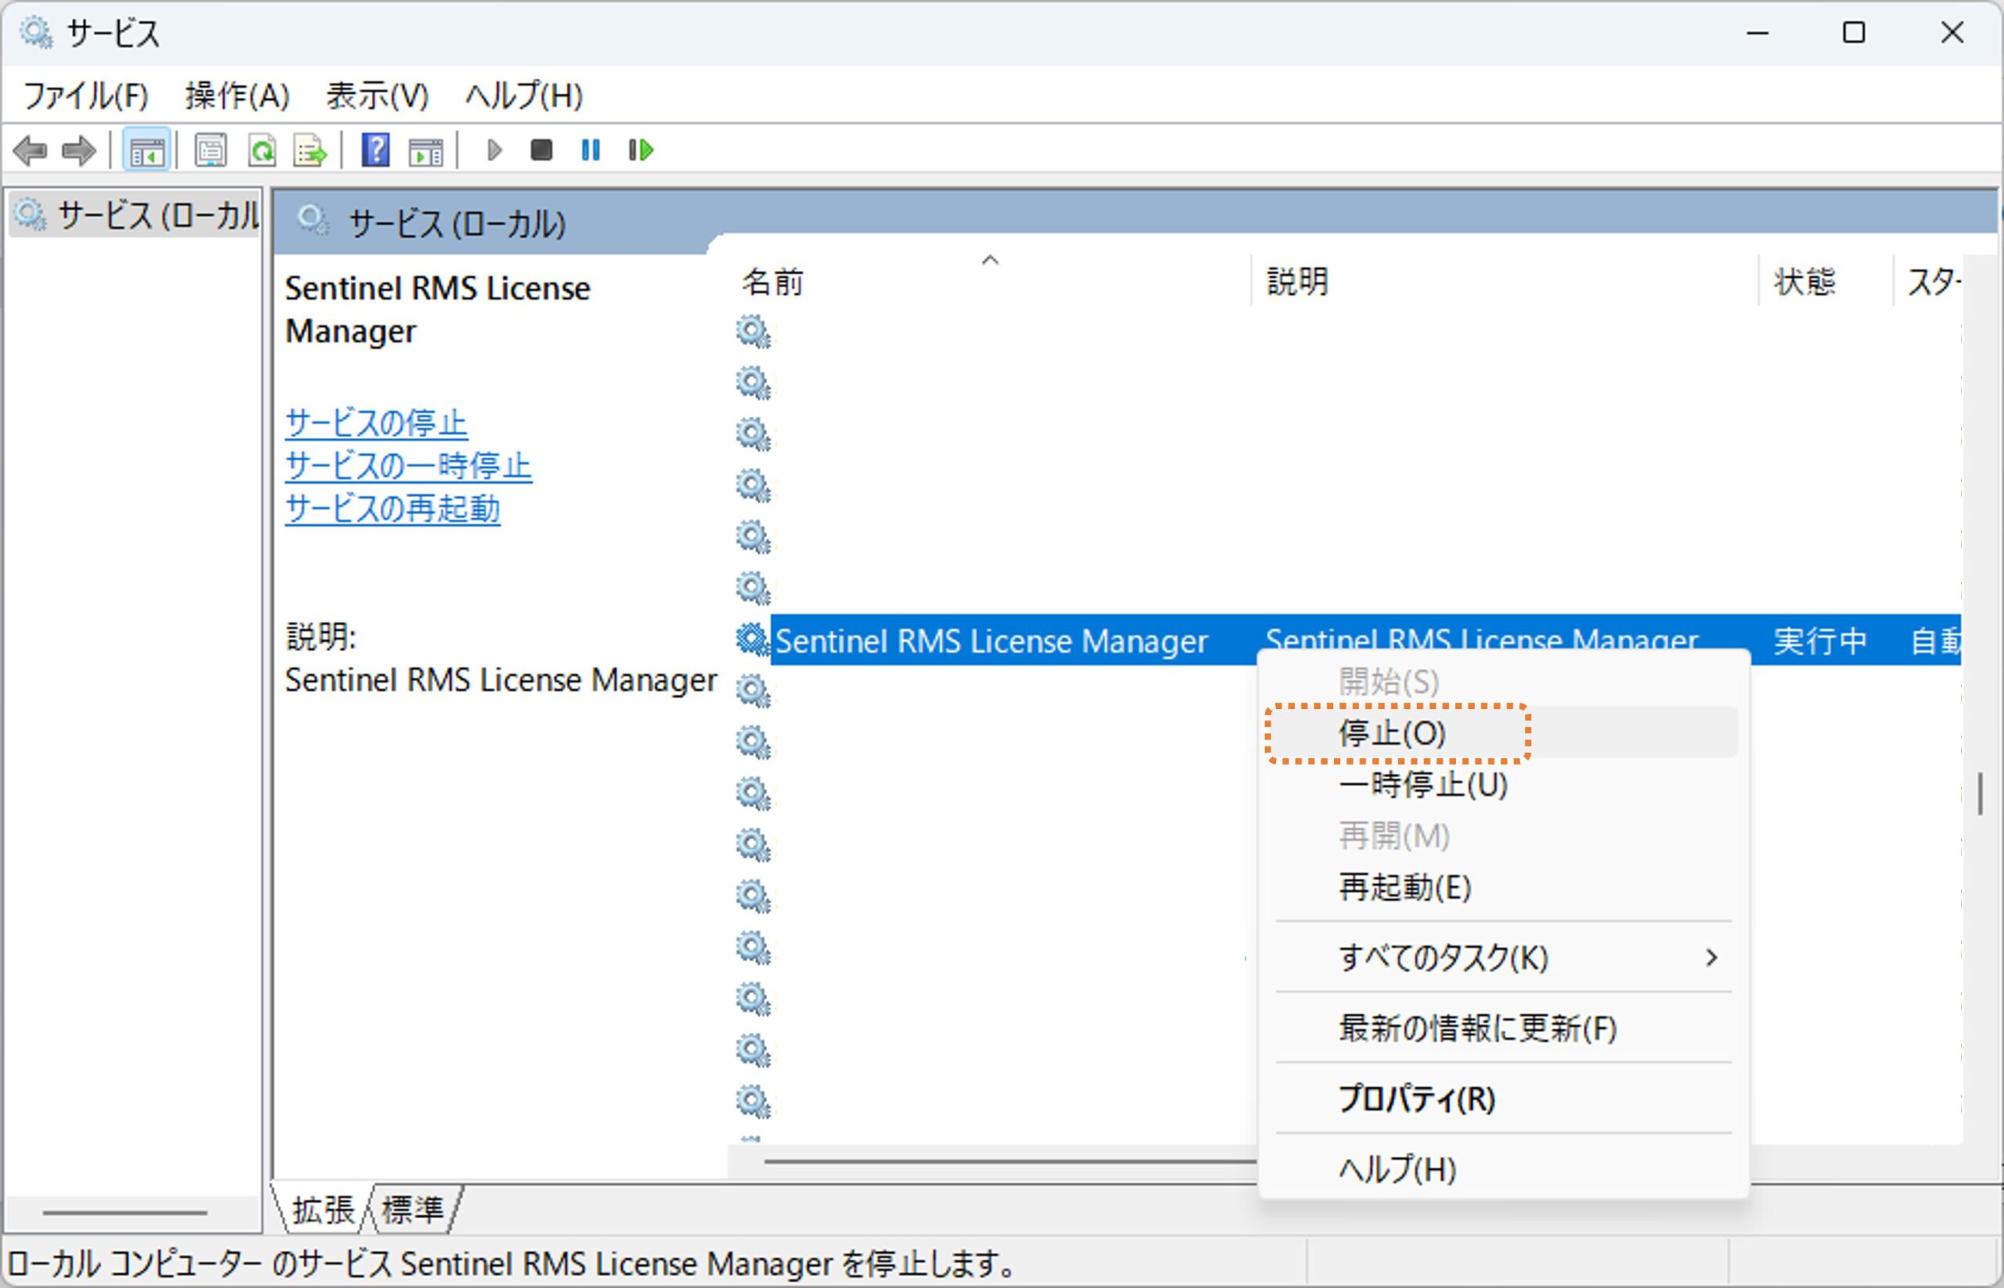Open プロパティ(R) from the context menu
The width and height of the screenshot is (2004, 1288).
click(1504, 1098)
